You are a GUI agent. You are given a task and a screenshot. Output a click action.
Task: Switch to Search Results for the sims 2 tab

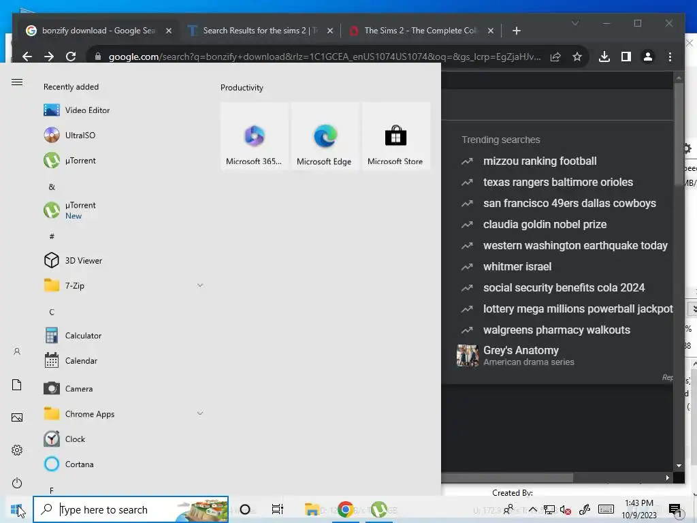(x=261, y=30)
